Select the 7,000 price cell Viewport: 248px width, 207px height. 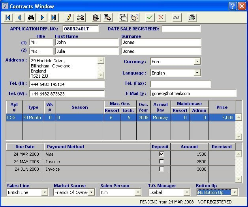click(x=222, y=117)
